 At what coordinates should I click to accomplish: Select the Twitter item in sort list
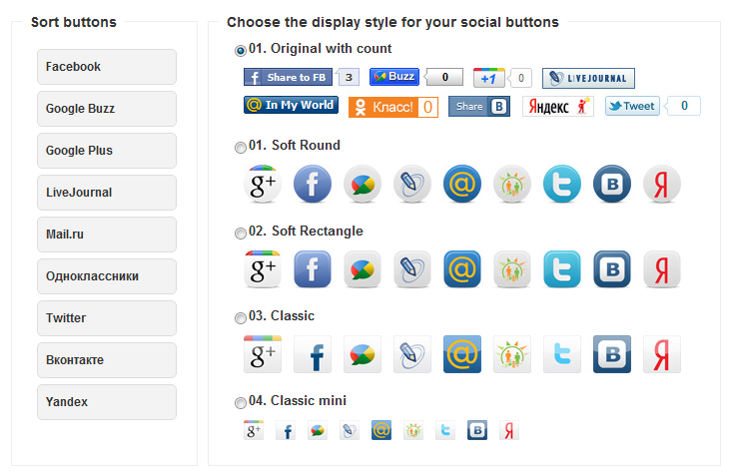point(107,318)
